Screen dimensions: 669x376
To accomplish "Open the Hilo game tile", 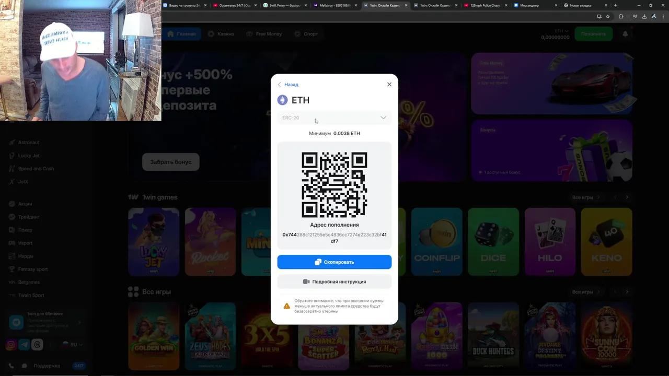I will tap(550, 242).
